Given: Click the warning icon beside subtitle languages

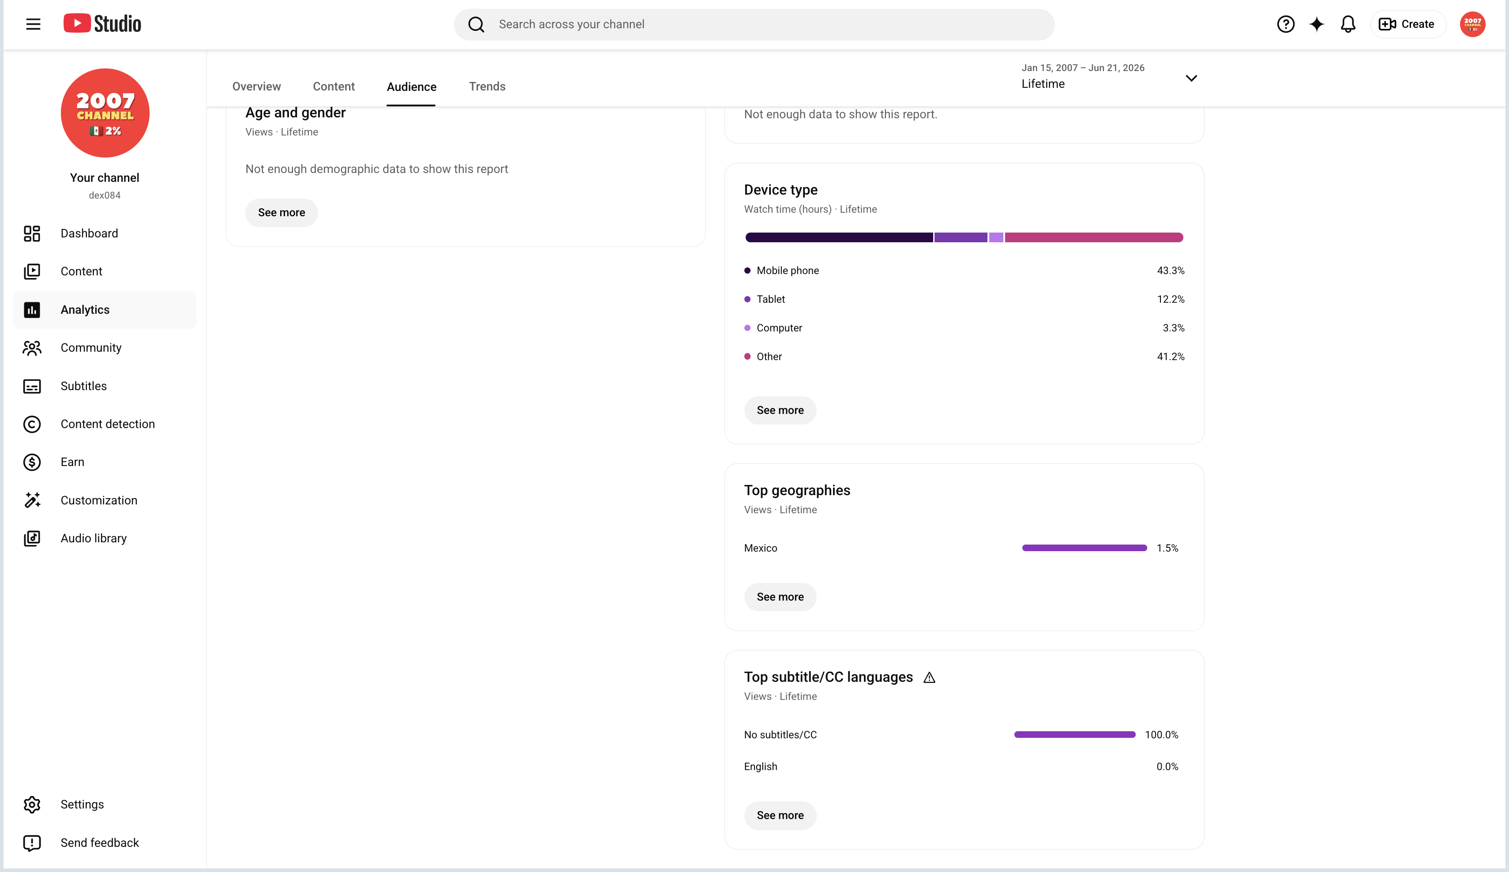Looking at the screenshot, I should pyautogui.click(x=929, y=677).
